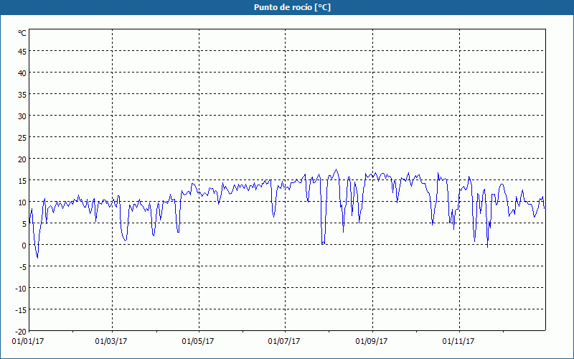The height and width of the screenshot is (359, 574).
Task: Click the -20 value on the y-axis
Action: pyautogui.click(x=21, y=332)
